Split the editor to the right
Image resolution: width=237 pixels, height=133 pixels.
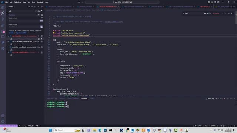[231, 7]
